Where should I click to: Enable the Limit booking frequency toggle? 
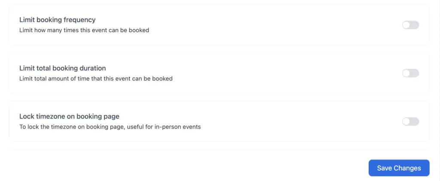point(410,25)
